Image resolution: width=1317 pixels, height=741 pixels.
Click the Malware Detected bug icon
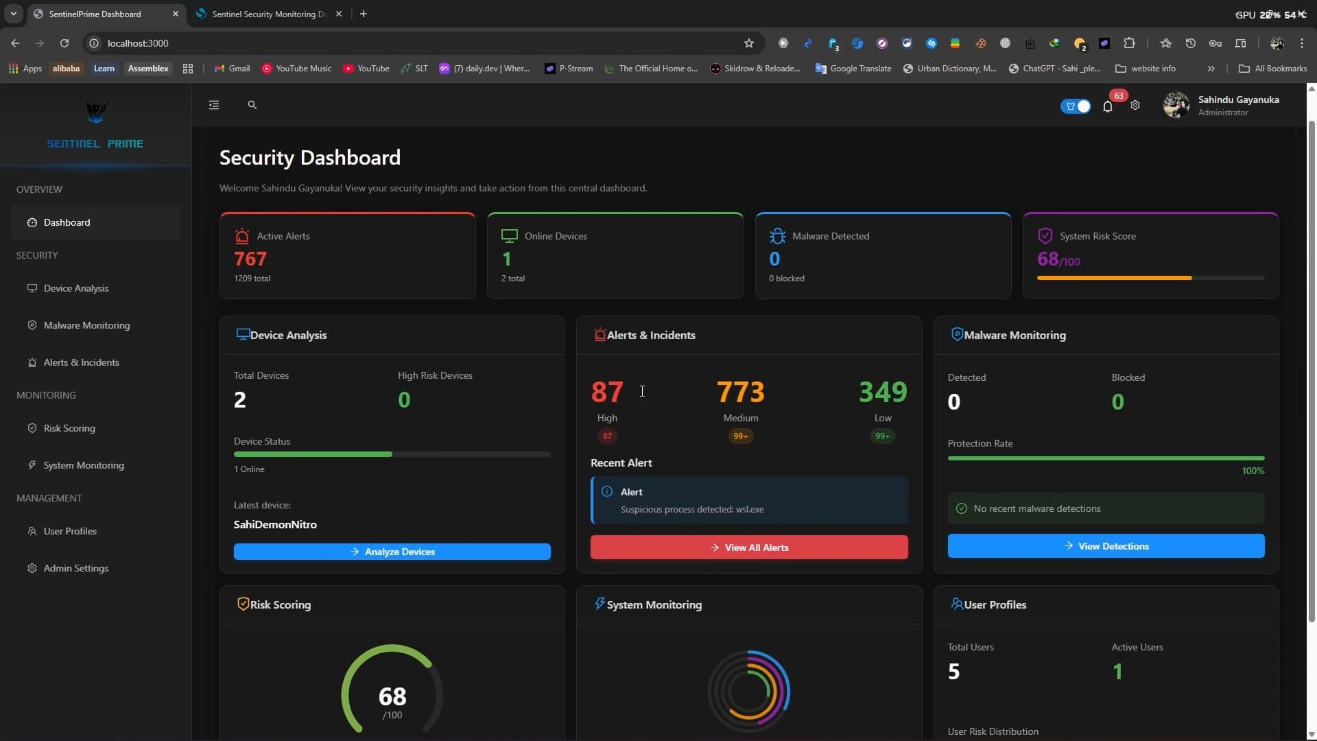pos(777,236)
